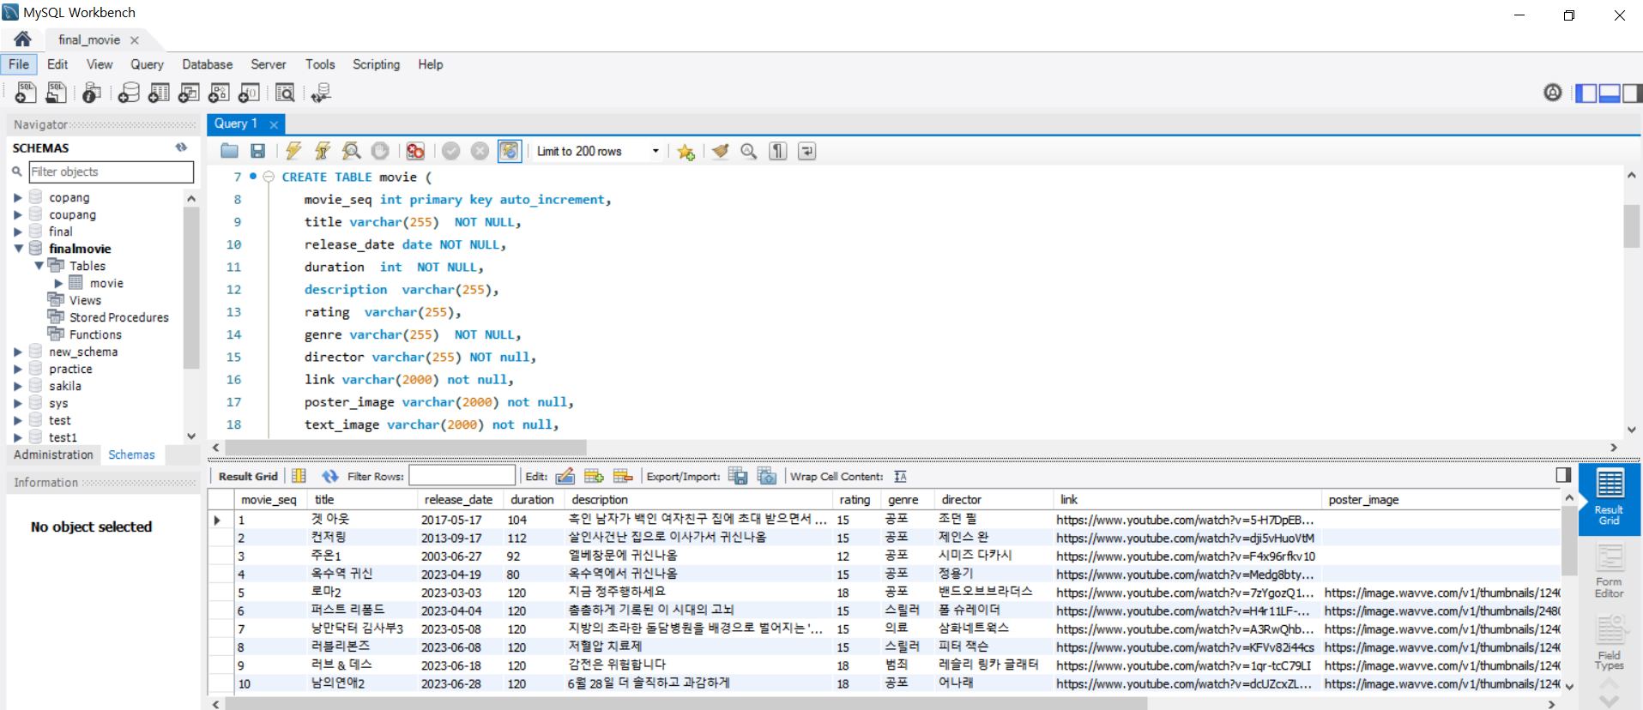Viewport: 1643px width, 710px height.
Task: Toggle the bottom output panel visibility
Action: point(1609,93)
